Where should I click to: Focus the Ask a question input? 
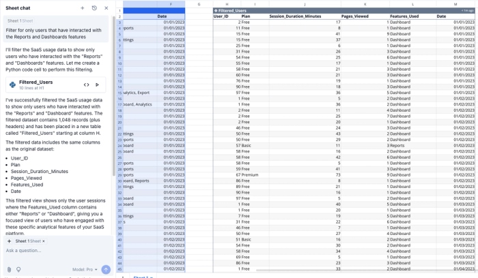[x=58, y=250]
